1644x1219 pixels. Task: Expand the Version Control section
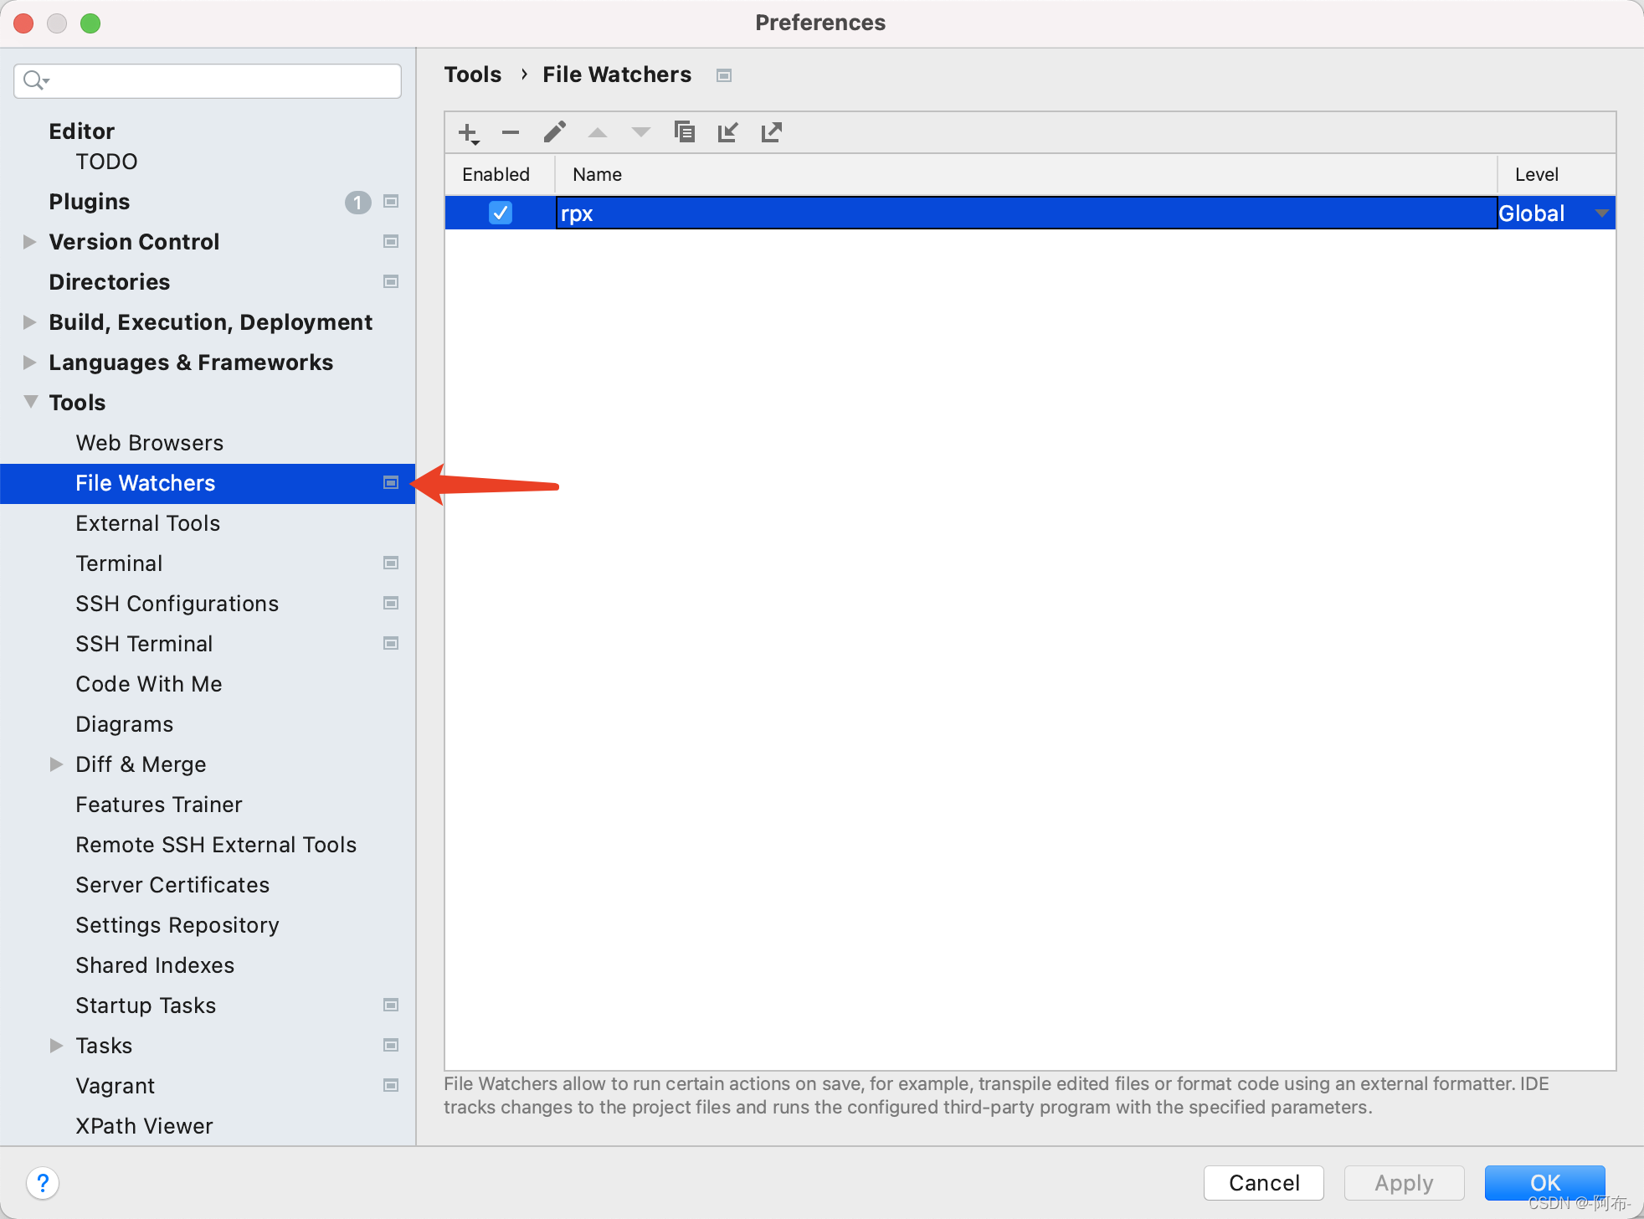(30, 241)
